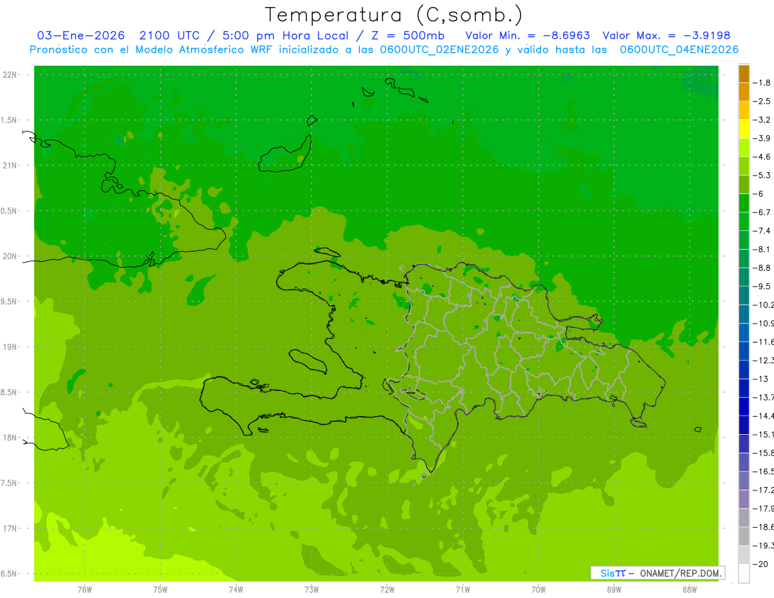This screenshot has width=774, height=598.
Task: Click the "75W" longitude label
Action: click(x=161, y=590)
